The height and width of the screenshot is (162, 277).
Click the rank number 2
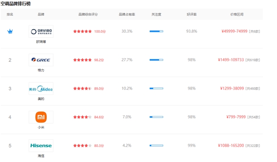pos(10,60)
